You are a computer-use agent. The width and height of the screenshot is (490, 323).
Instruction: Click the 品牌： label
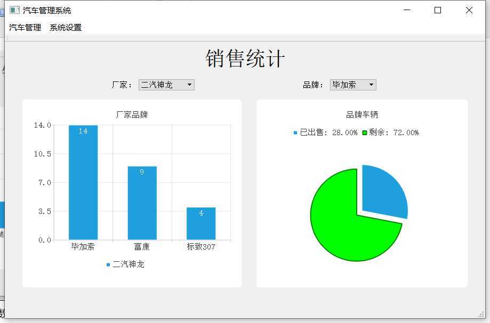(314, 85)
